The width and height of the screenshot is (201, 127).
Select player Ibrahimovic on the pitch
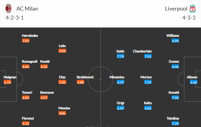click(85, 77)
